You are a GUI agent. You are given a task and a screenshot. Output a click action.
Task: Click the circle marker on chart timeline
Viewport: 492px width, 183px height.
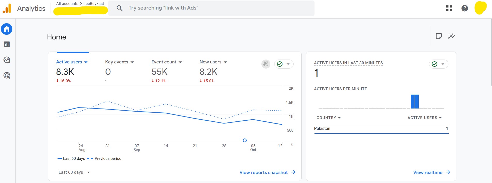click(x=245, y=140)
